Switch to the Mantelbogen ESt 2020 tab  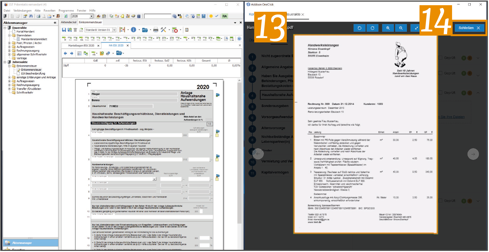coord(81,45)
